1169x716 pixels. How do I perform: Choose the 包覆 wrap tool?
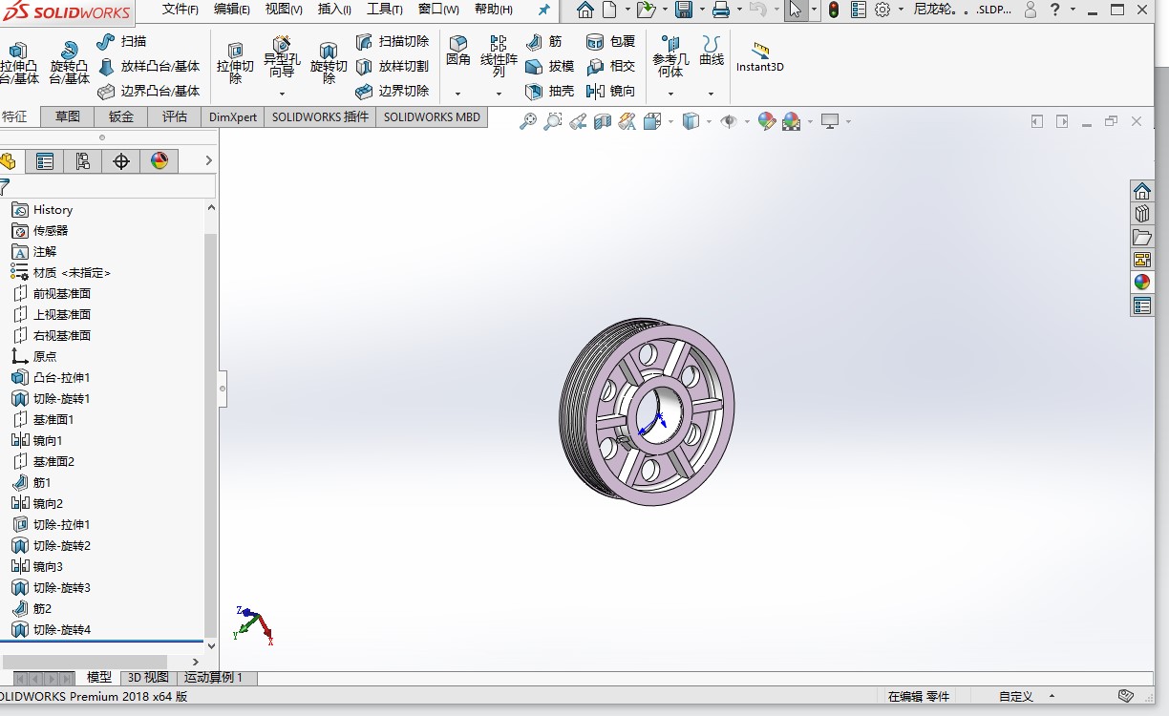(x=610, y=42)
